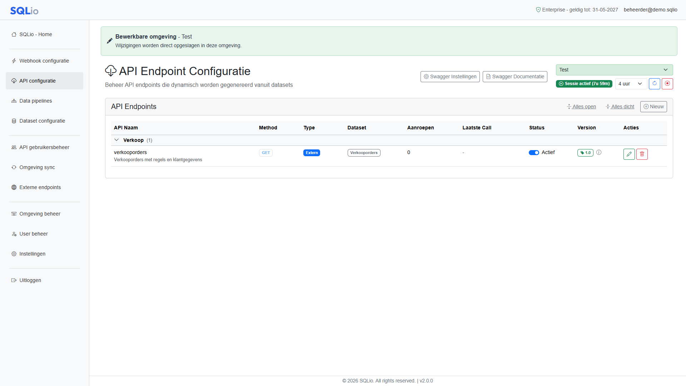Open Swagger Instellingen
The width and height of the screenshot is (686, 386).
pos(450,76)
